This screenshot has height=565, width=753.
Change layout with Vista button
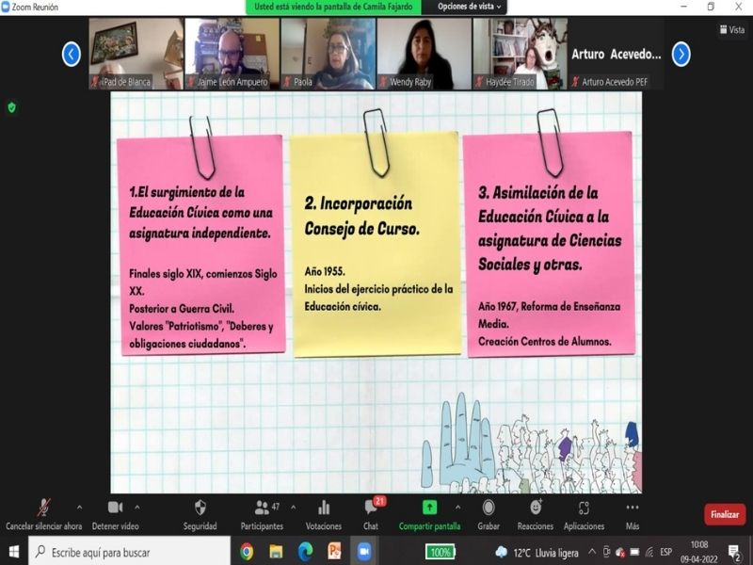[732, 30]
